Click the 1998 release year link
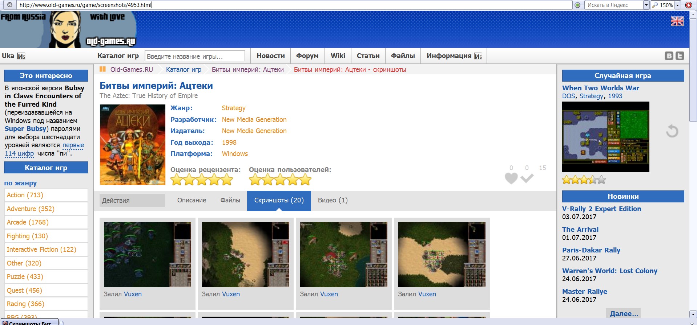697x325 pixels. [229, 143]
